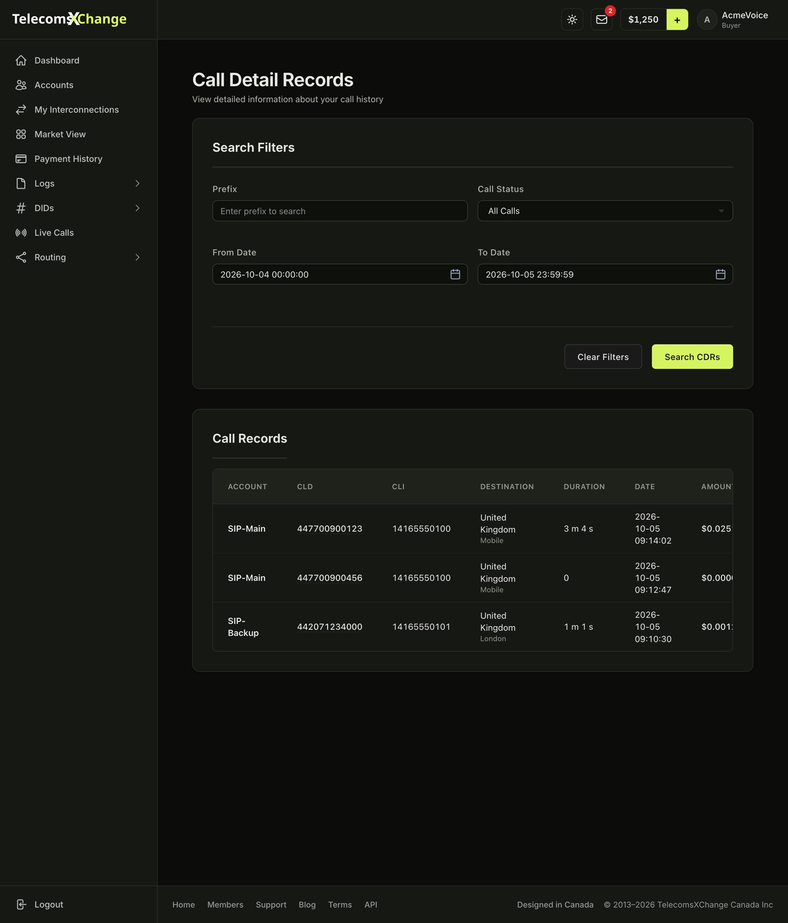
Task: Open the messages envelope icon
Action: [x=601, y=20]
